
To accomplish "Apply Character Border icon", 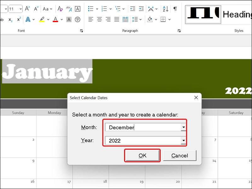I will [77, 9].
